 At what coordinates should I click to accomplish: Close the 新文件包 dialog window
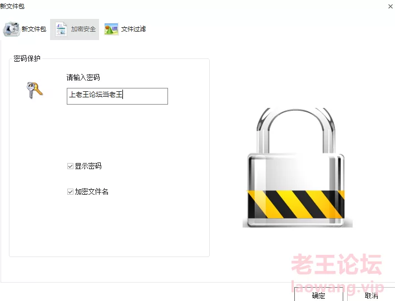pyautogui.click(x=390, y=6)
